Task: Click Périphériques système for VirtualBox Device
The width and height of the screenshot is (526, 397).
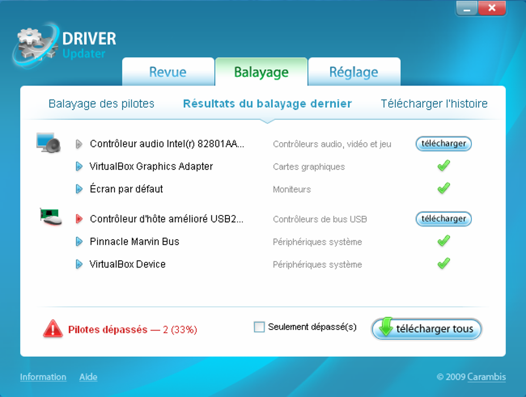Action: (x=317, y=264)
